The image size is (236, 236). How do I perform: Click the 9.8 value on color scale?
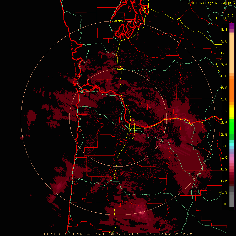click(224, 29)
